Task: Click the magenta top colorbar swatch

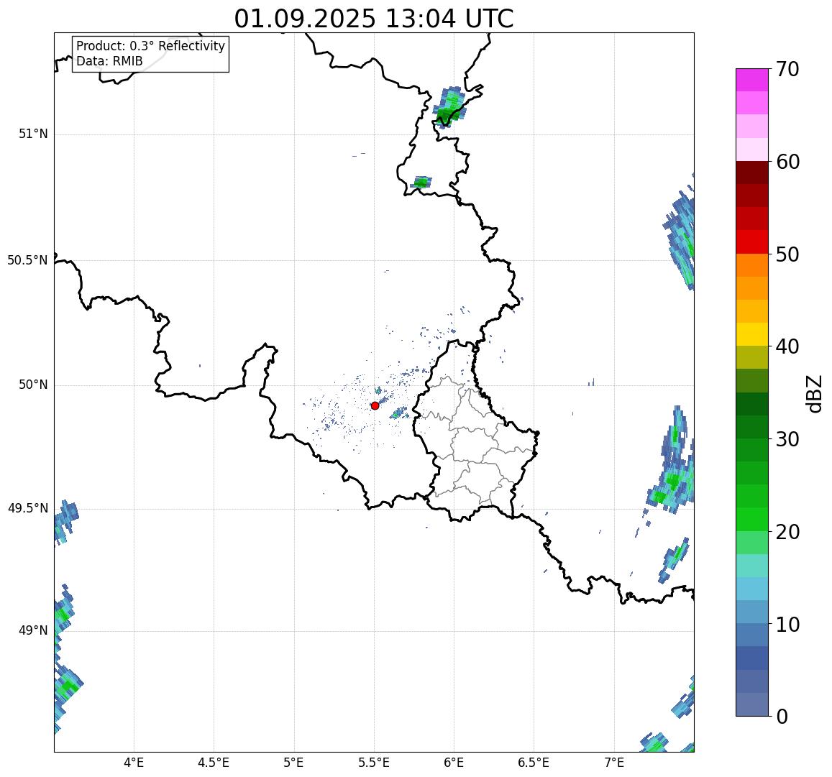Action: (x=752, y=80)
